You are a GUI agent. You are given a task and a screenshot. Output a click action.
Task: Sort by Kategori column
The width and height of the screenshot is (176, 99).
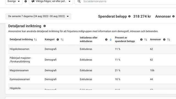click(62, 40)
